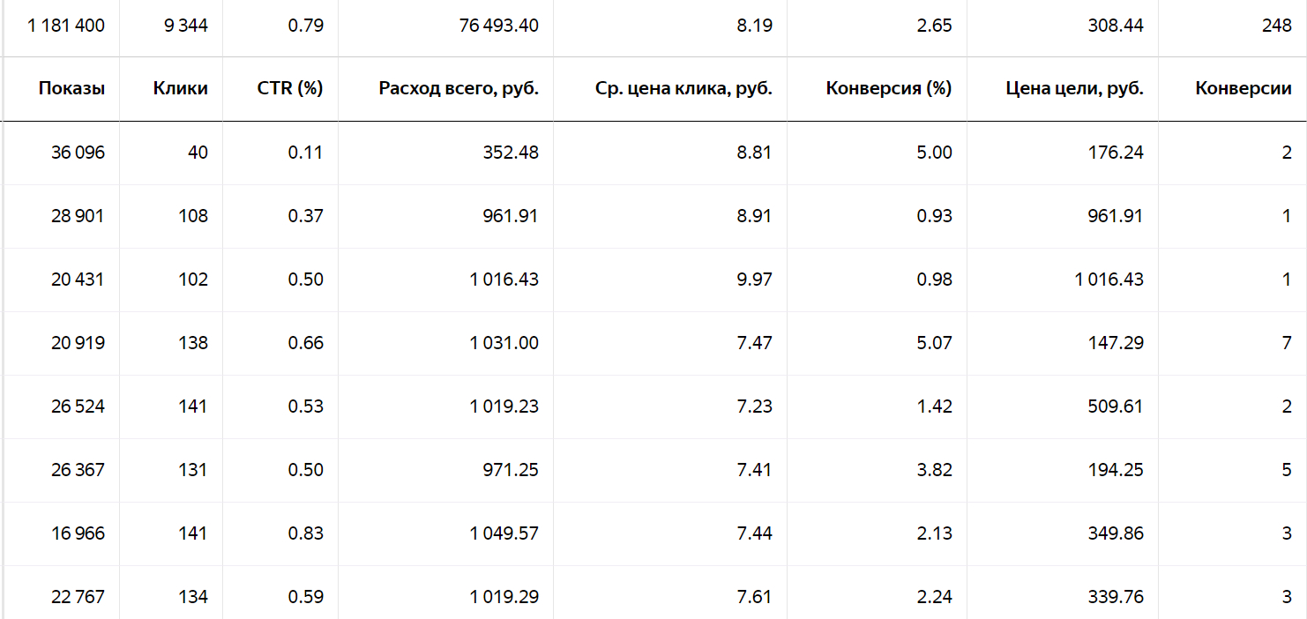1307x619 pixels.
Task: Sort by the Показы column header
Action: [71, 88]
